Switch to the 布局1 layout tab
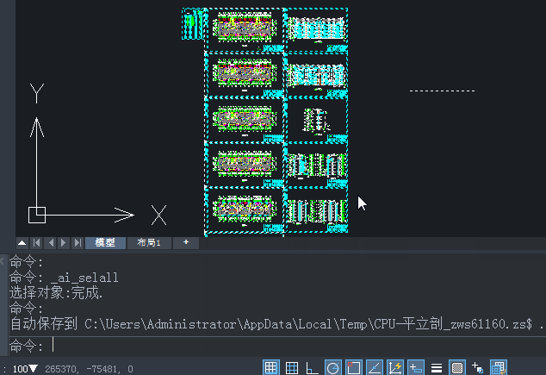The height and width of the screenshot is (375, 546). click(x=149, y=242)
